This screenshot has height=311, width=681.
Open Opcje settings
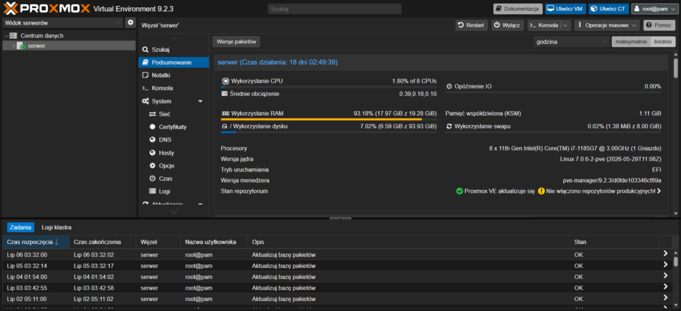(x=174, y=165)
